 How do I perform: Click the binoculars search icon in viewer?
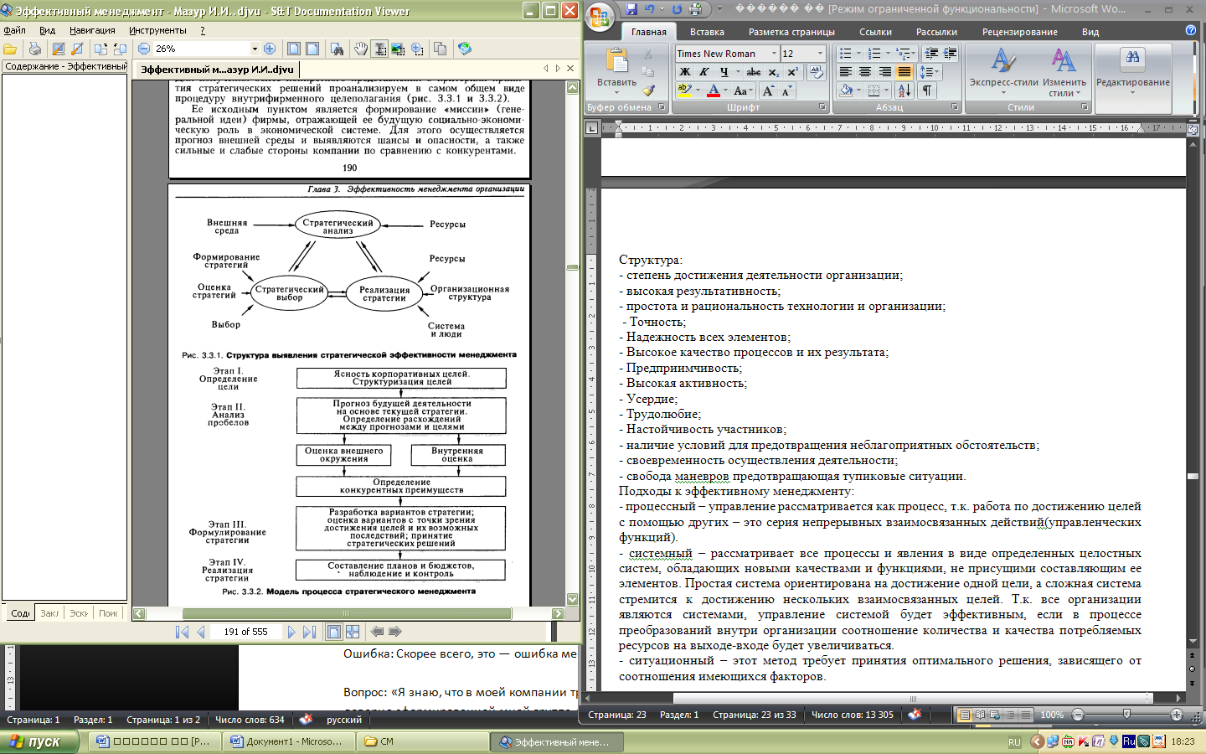pyautogui.click(x=337, y=49)
